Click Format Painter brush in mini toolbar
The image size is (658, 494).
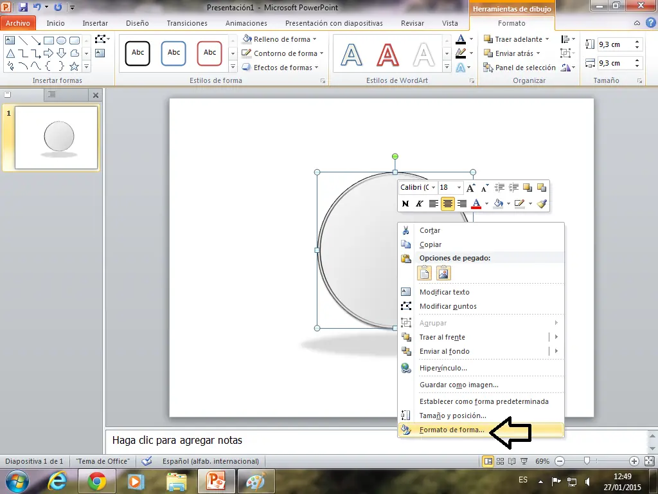542,204
